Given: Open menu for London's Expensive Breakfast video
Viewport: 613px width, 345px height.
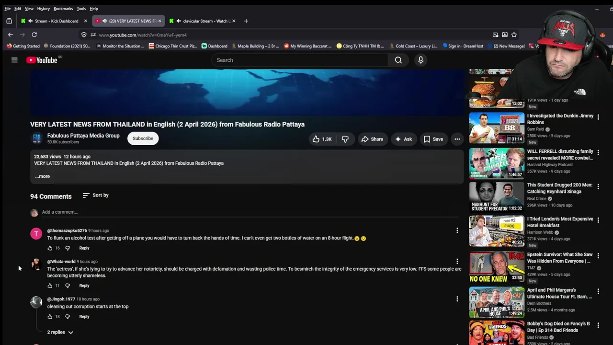Looking at the screenshot, I should (598, 220).
